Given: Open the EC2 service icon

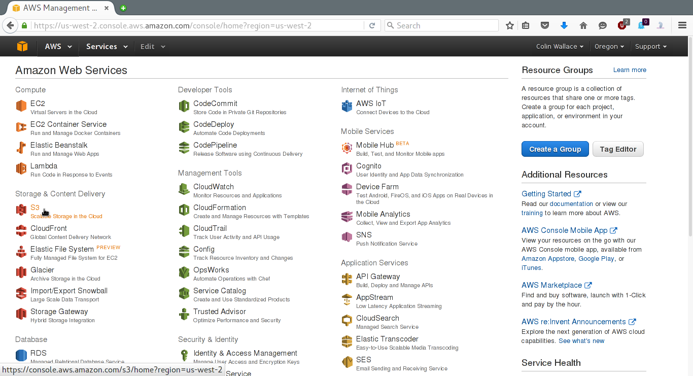Looking at the screenshot, I should point(21,106).
